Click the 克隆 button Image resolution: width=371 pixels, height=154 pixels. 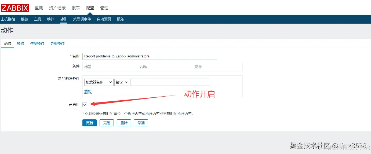coord(107,123)
